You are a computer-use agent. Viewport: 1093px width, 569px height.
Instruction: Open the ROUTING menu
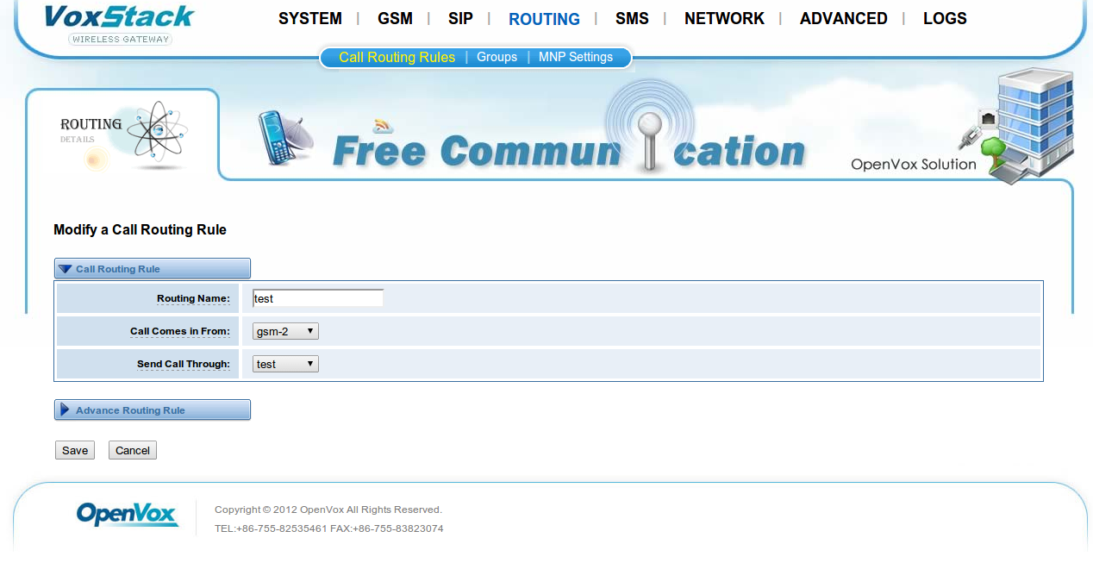click(x=544, y=19)
